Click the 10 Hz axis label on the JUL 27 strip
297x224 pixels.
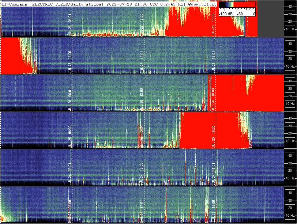click(290, 67)
